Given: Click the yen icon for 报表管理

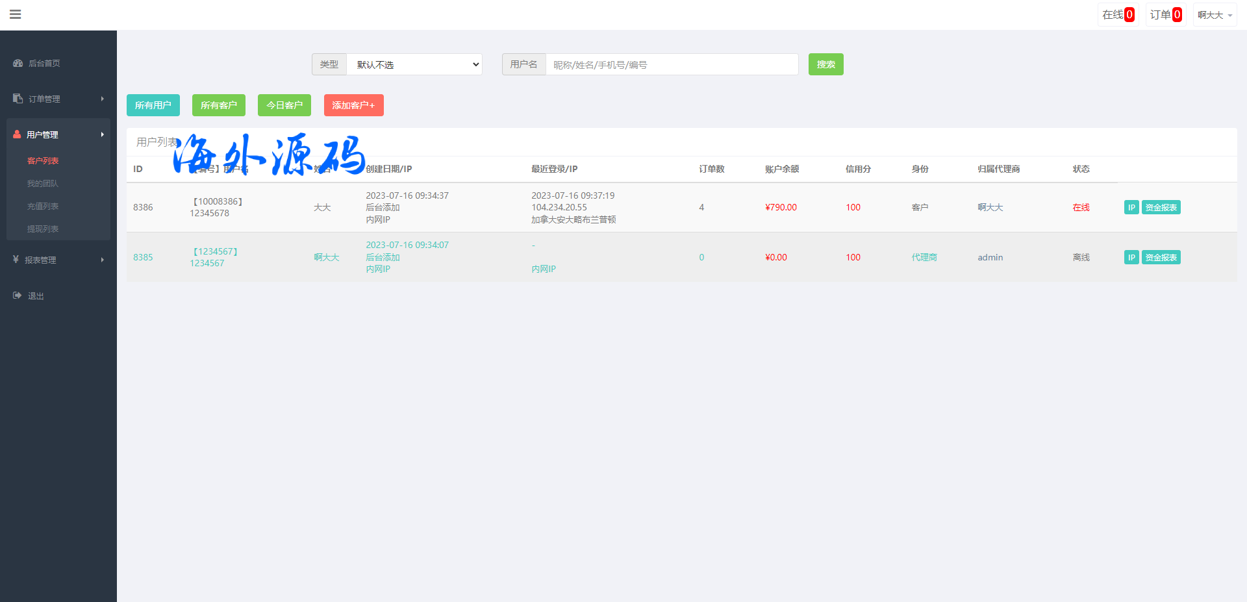Looking at the screenshot, I should pyautogui.click(x=16, y=260).
